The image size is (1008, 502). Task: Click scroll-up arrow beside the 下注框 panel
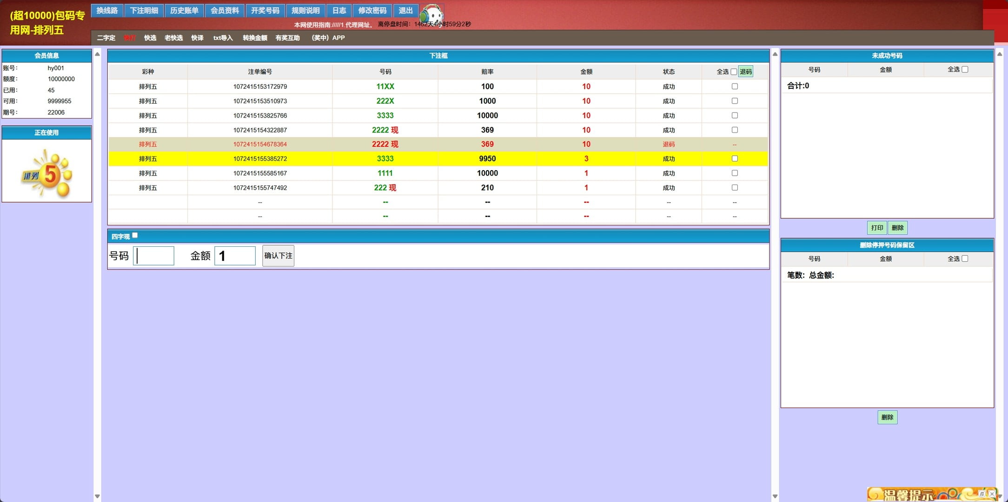[775, 54]
